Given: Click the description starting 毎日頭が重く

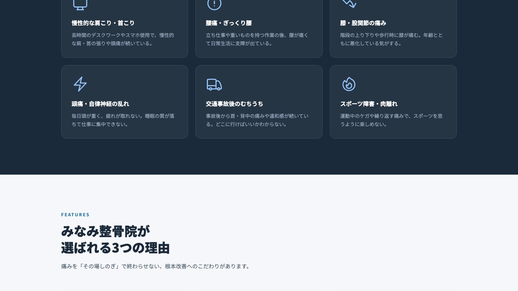Looking at the screenshot, I should 123,120.
